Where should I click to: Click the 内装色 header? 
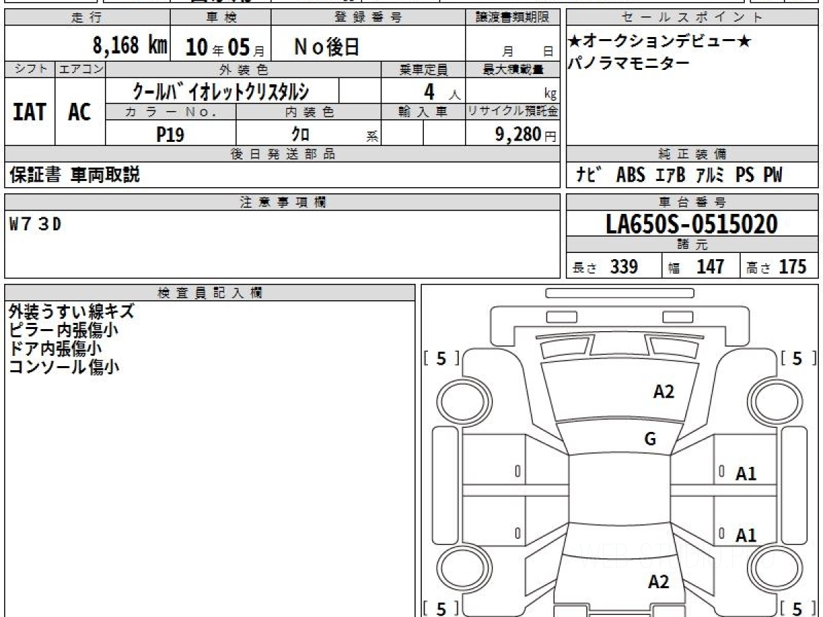coord(309,112)
